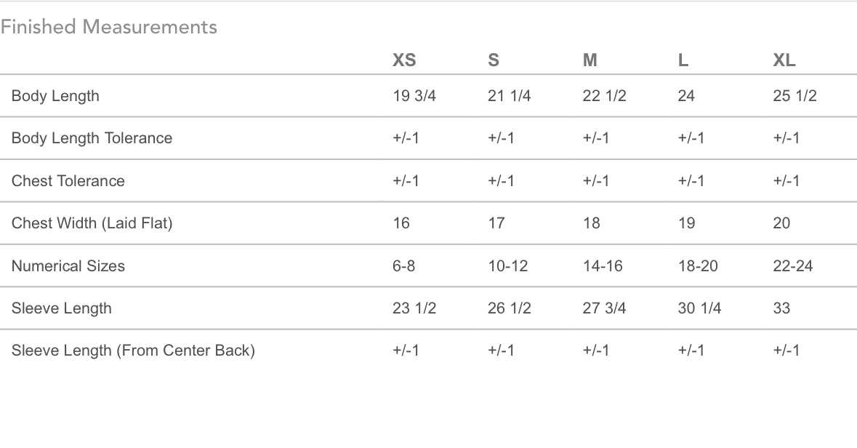857x448 pixels.
Task: Click the numerical sizes value 22-24
Action: point(793,266)
